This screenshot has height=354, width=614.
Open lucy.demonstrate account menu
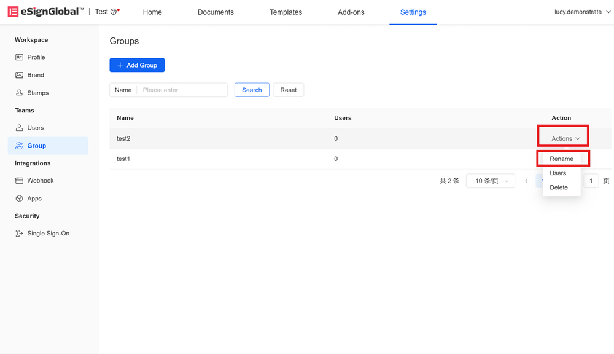[581, 12]
